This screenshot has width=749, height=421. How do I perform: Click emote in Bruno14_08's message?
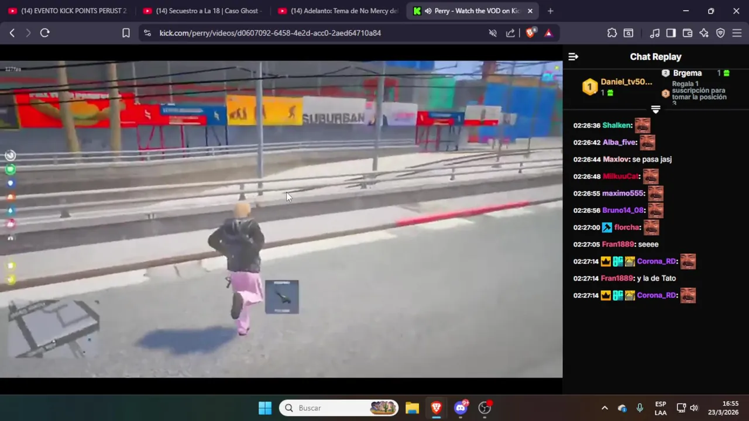(x=655, y=210)
